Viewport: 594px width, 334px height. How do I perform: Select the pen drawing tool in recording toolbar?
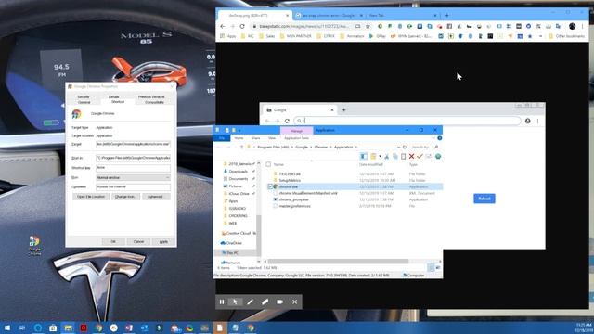pyautogui.click(x=250, y=302)
